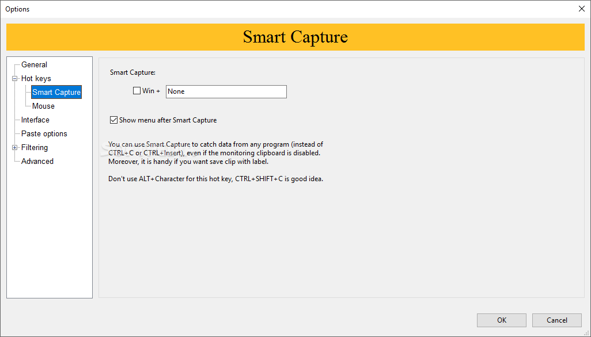The image size is (591, 337).
Task: Select the Hot keys tree item
Action: tap(36, 79)
